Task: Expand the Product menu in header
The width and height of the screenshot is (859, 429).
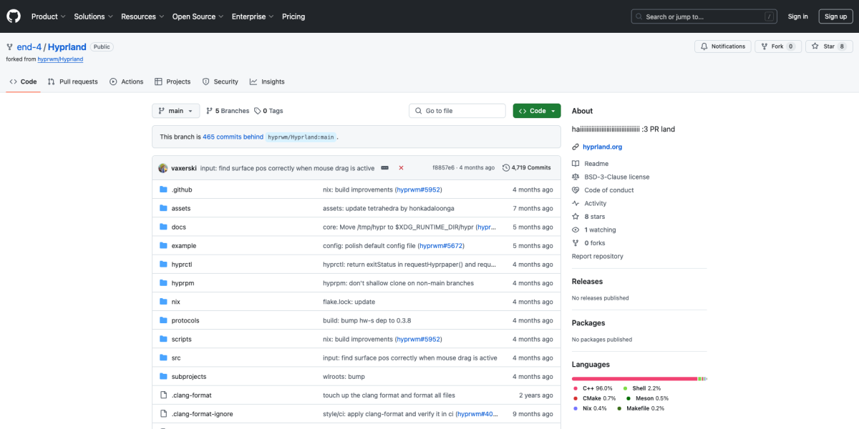Action: [x=49, y=16]
